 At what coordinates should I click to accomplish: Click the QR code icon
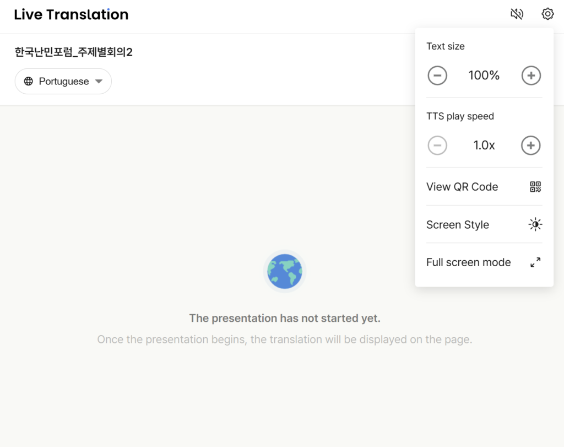[x=535, y=187]
